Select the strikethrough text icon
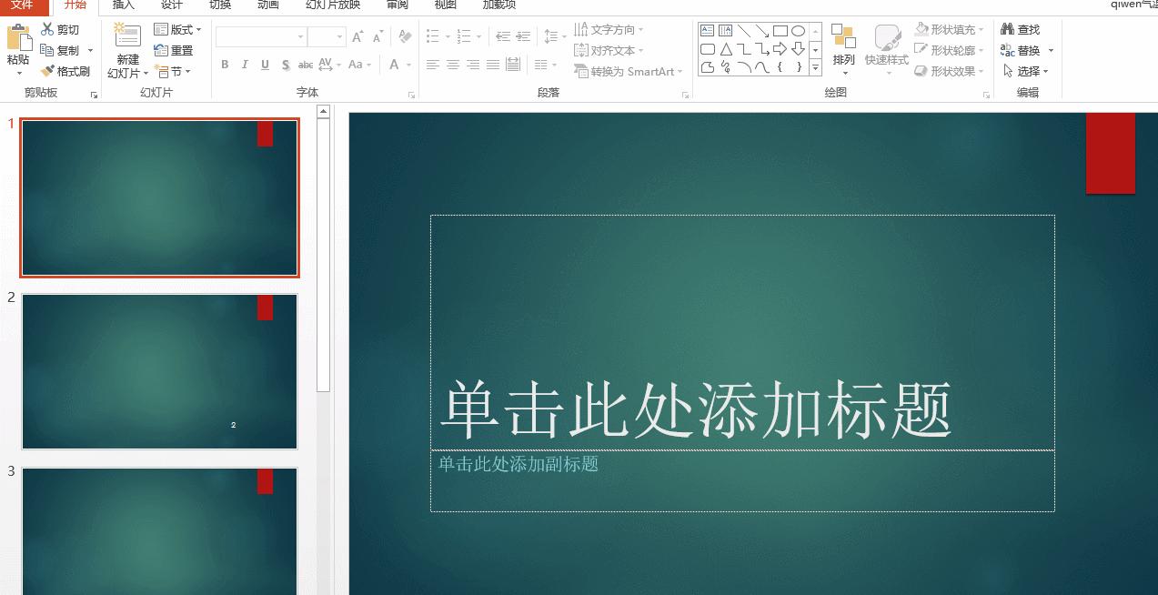The image size is (1158, 595). [x=286, y=65]
